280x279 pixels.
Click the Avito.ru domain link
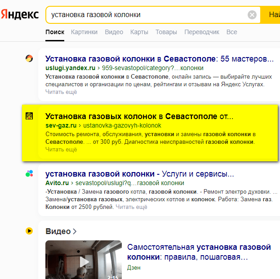coord(57,183)
